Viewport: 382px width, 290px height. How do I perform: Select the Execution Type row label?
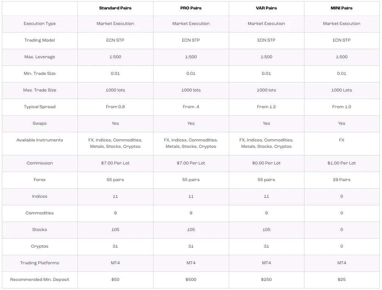[40, 23]
